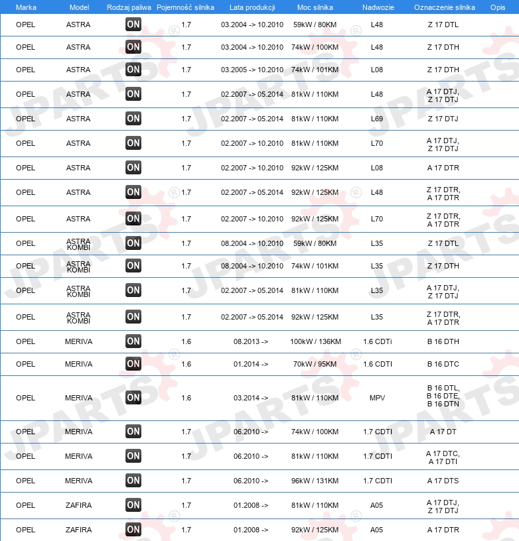Click the ON fuel icon in the Astra Kombi 81kW row
519x541 pixels.
pyautogui.click(x=133, y=290)
